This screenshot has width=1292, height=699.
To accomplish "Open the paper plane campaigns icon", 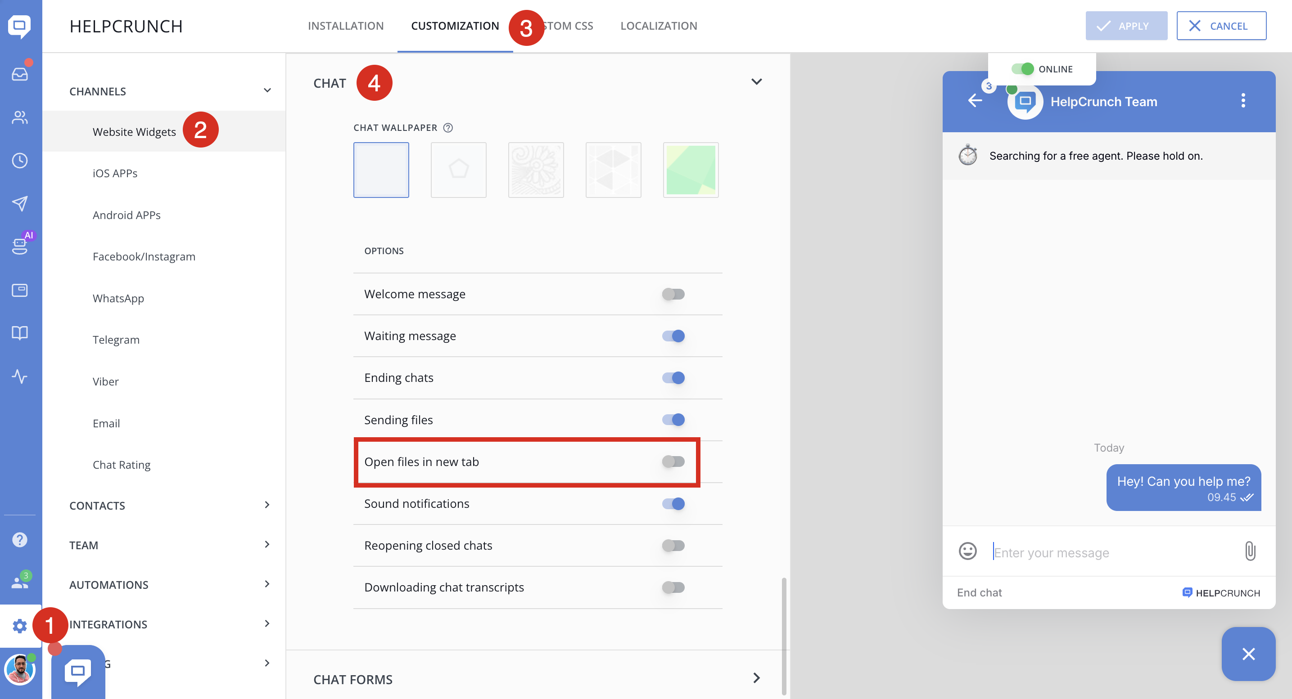I will pos(19,203).
